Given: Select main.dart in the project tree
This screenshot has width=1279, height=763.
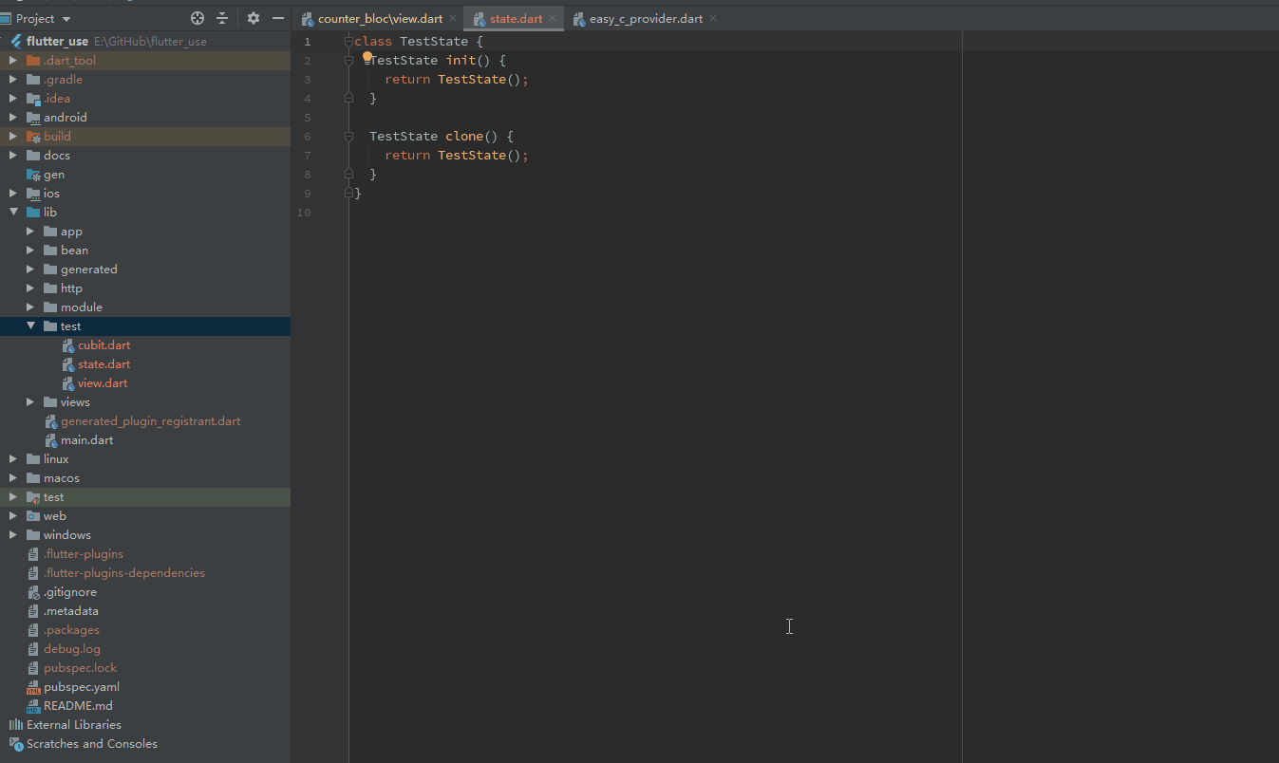Looking at the screenshot, I should tap(86, 440).
